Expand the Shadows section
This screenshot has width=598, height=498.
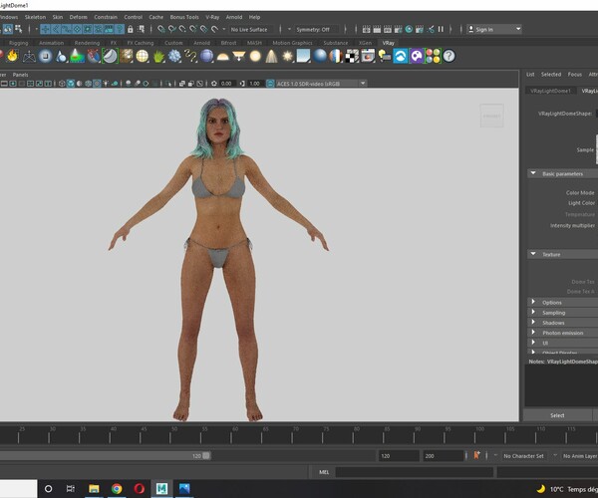pos(533,322)
